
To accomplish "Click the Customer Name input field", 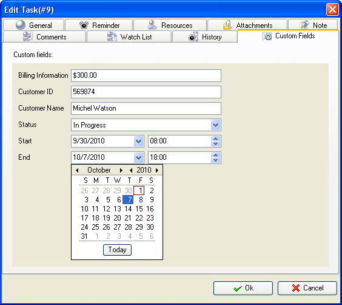I will click(146, 108).
